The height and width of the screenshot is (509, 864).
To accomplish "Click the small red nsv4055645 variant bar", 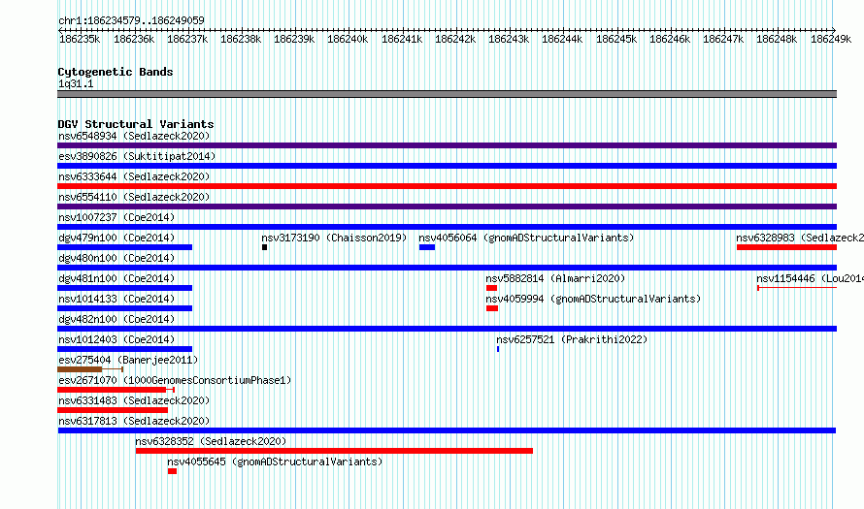I will click(172, 471).
